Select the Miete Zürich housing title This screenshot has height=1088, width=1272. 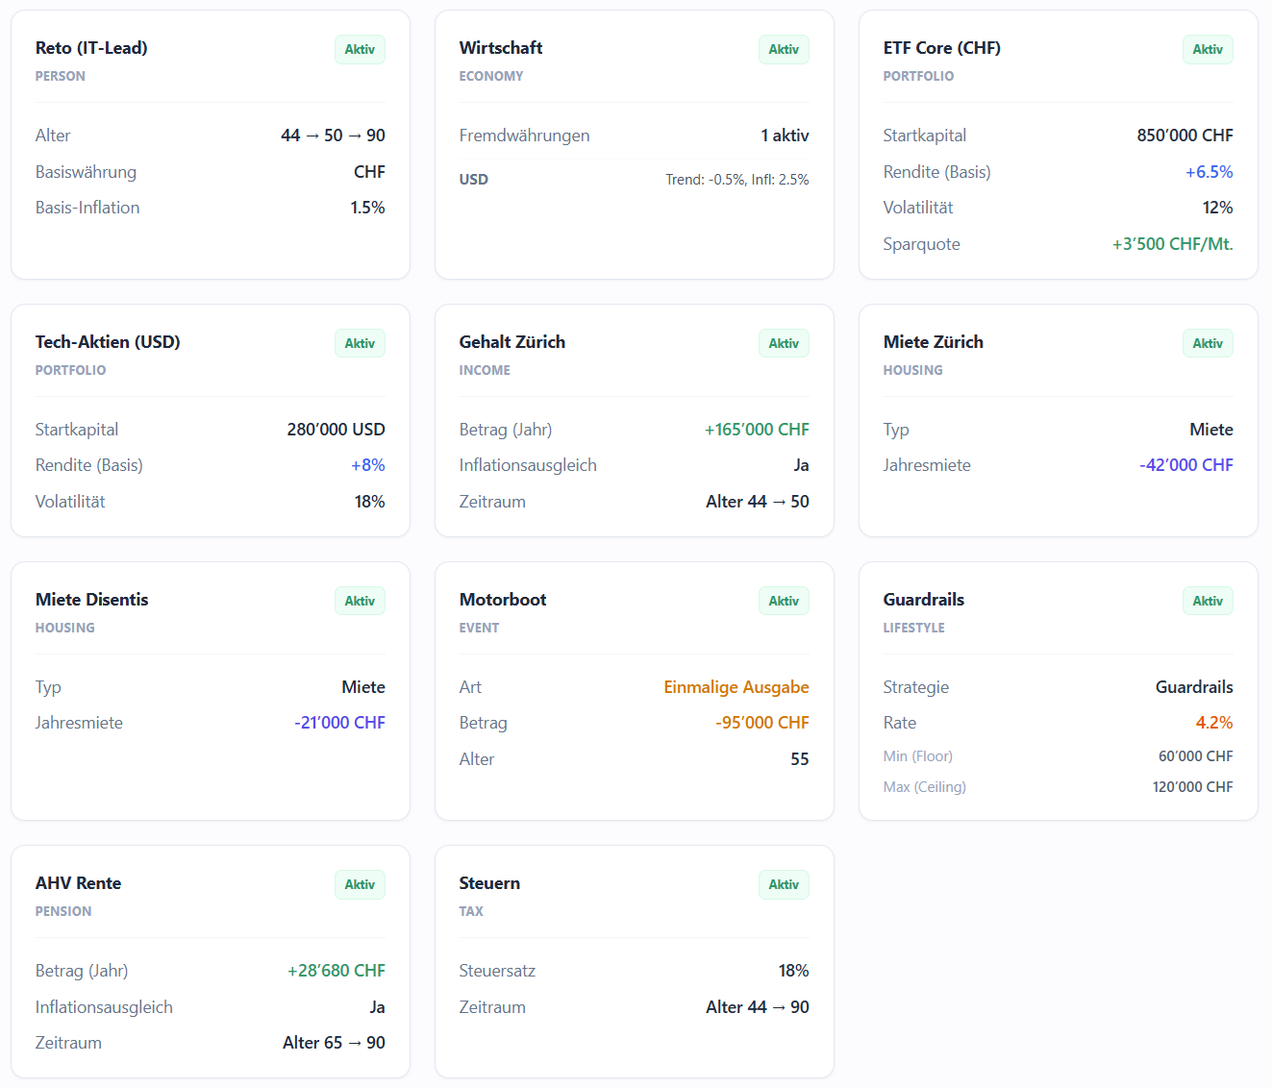pos(934,342)
